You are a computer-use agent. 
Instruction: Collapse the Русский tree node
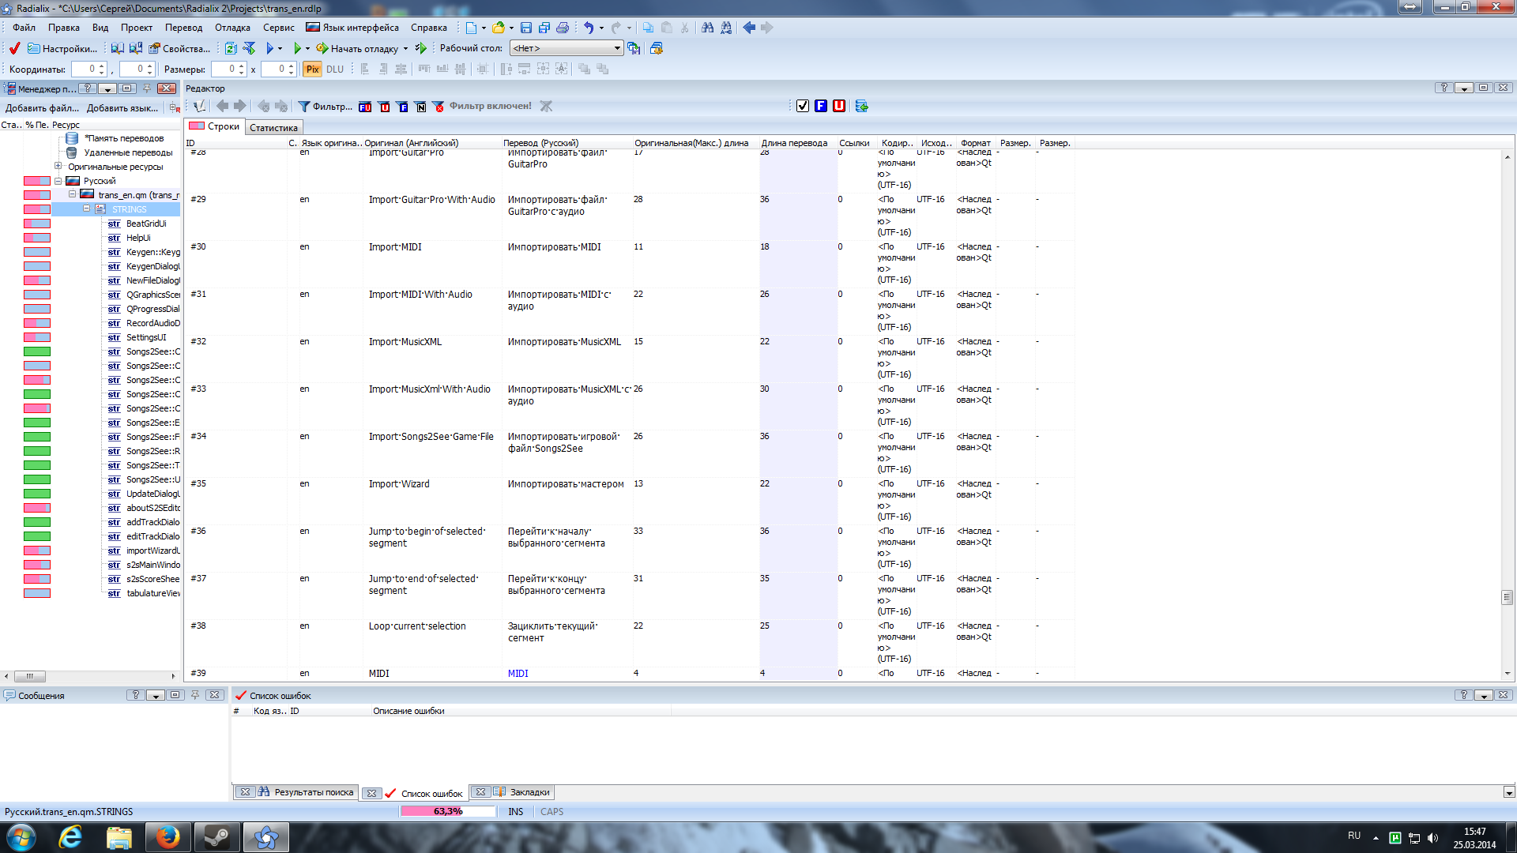coord(58,181)
